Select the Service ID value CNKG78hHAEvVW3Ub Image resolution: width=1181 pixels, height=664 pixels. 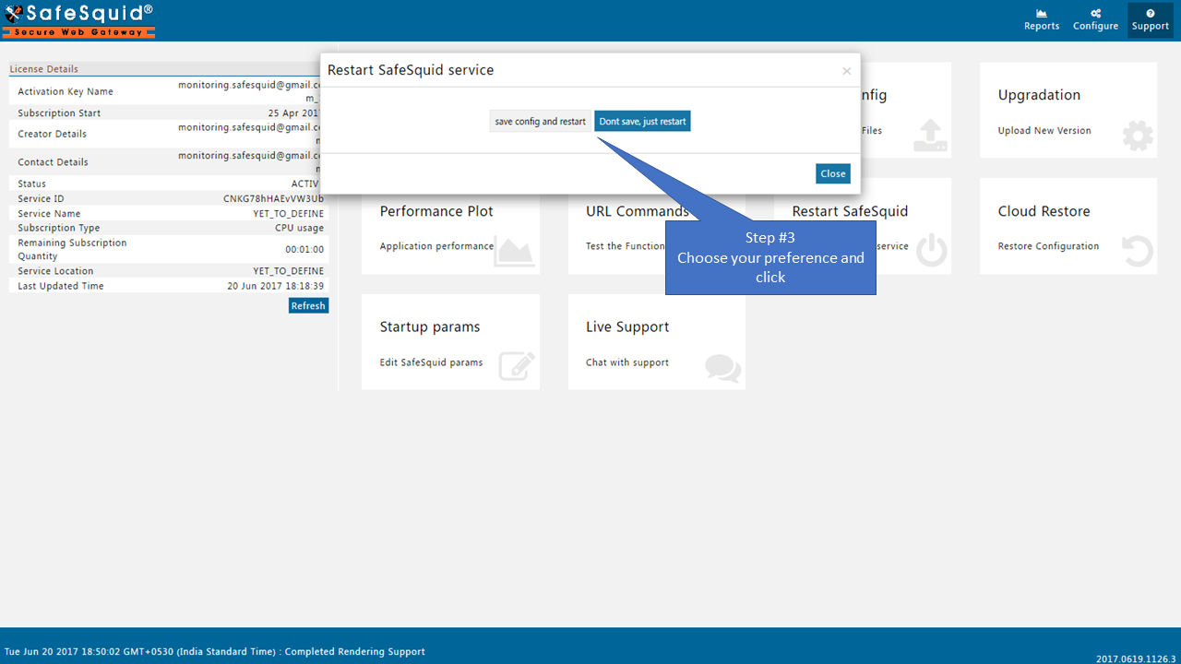coord(273,199)
